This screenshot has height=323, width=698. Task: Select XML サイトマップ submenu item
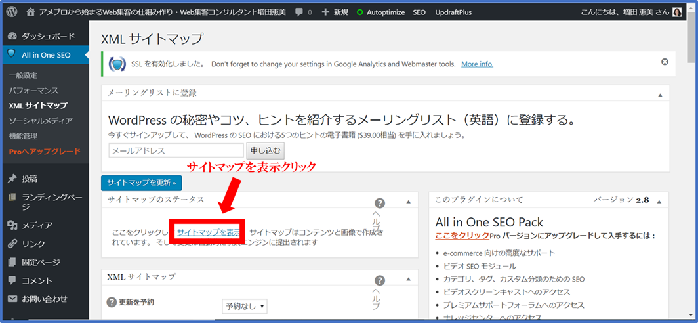click(x=38, y=106)
